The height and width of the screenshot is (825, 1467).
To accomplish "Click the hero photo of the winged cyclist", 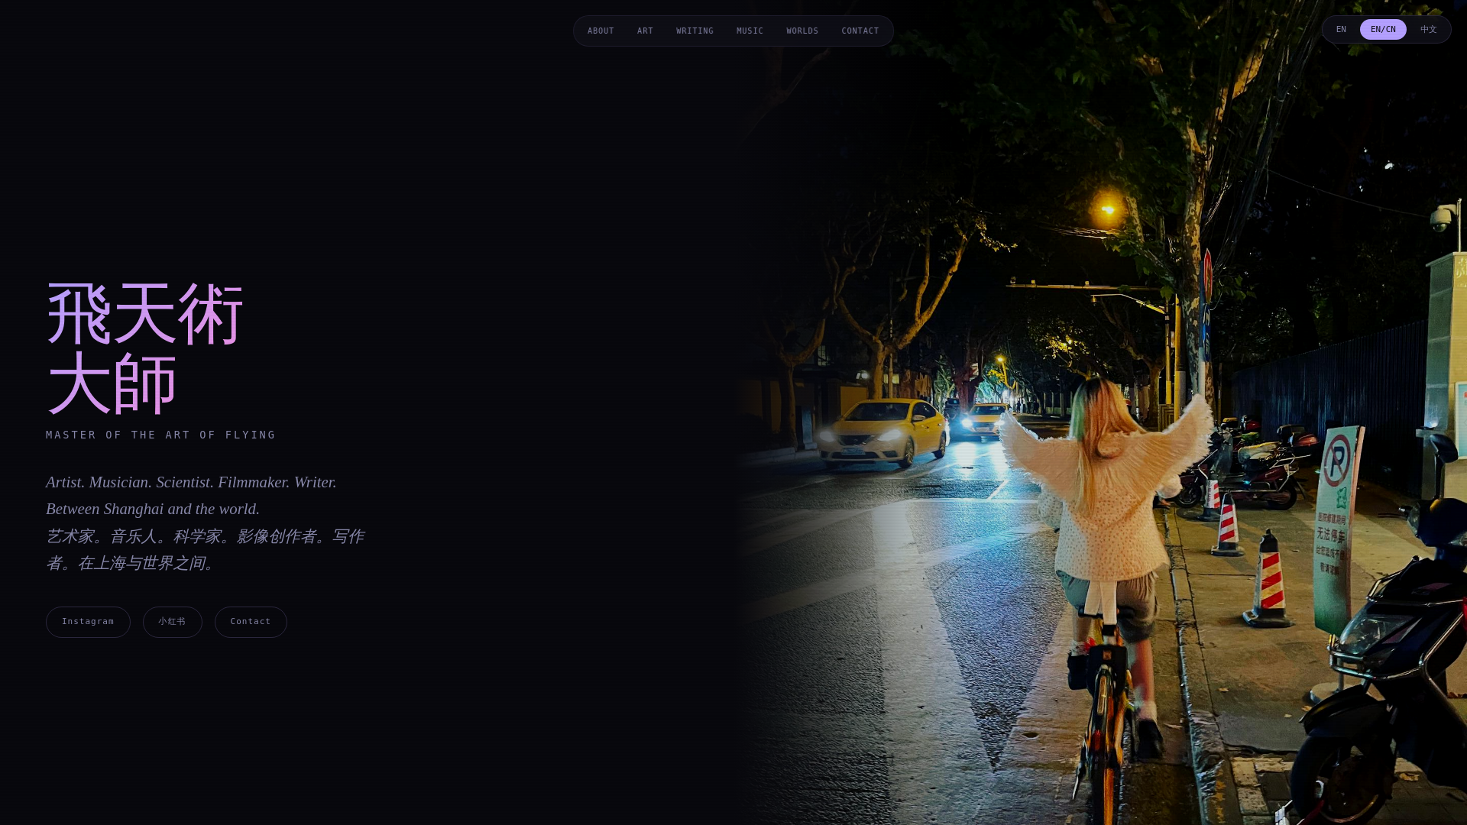I will (1100, 412).
